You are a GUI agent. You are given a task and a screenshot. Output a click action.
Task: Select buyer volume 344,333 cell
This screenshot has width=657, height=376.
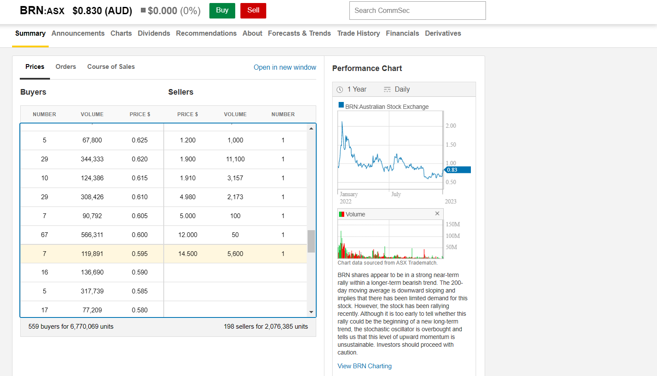pyautogui.click(x=92, y=159)
